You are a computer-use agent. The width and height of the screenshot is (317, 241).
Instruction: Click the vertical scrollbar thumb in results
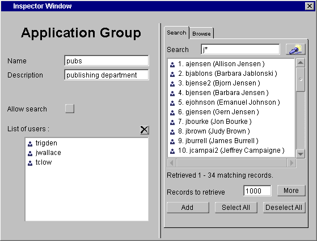(x=301, y=79)
